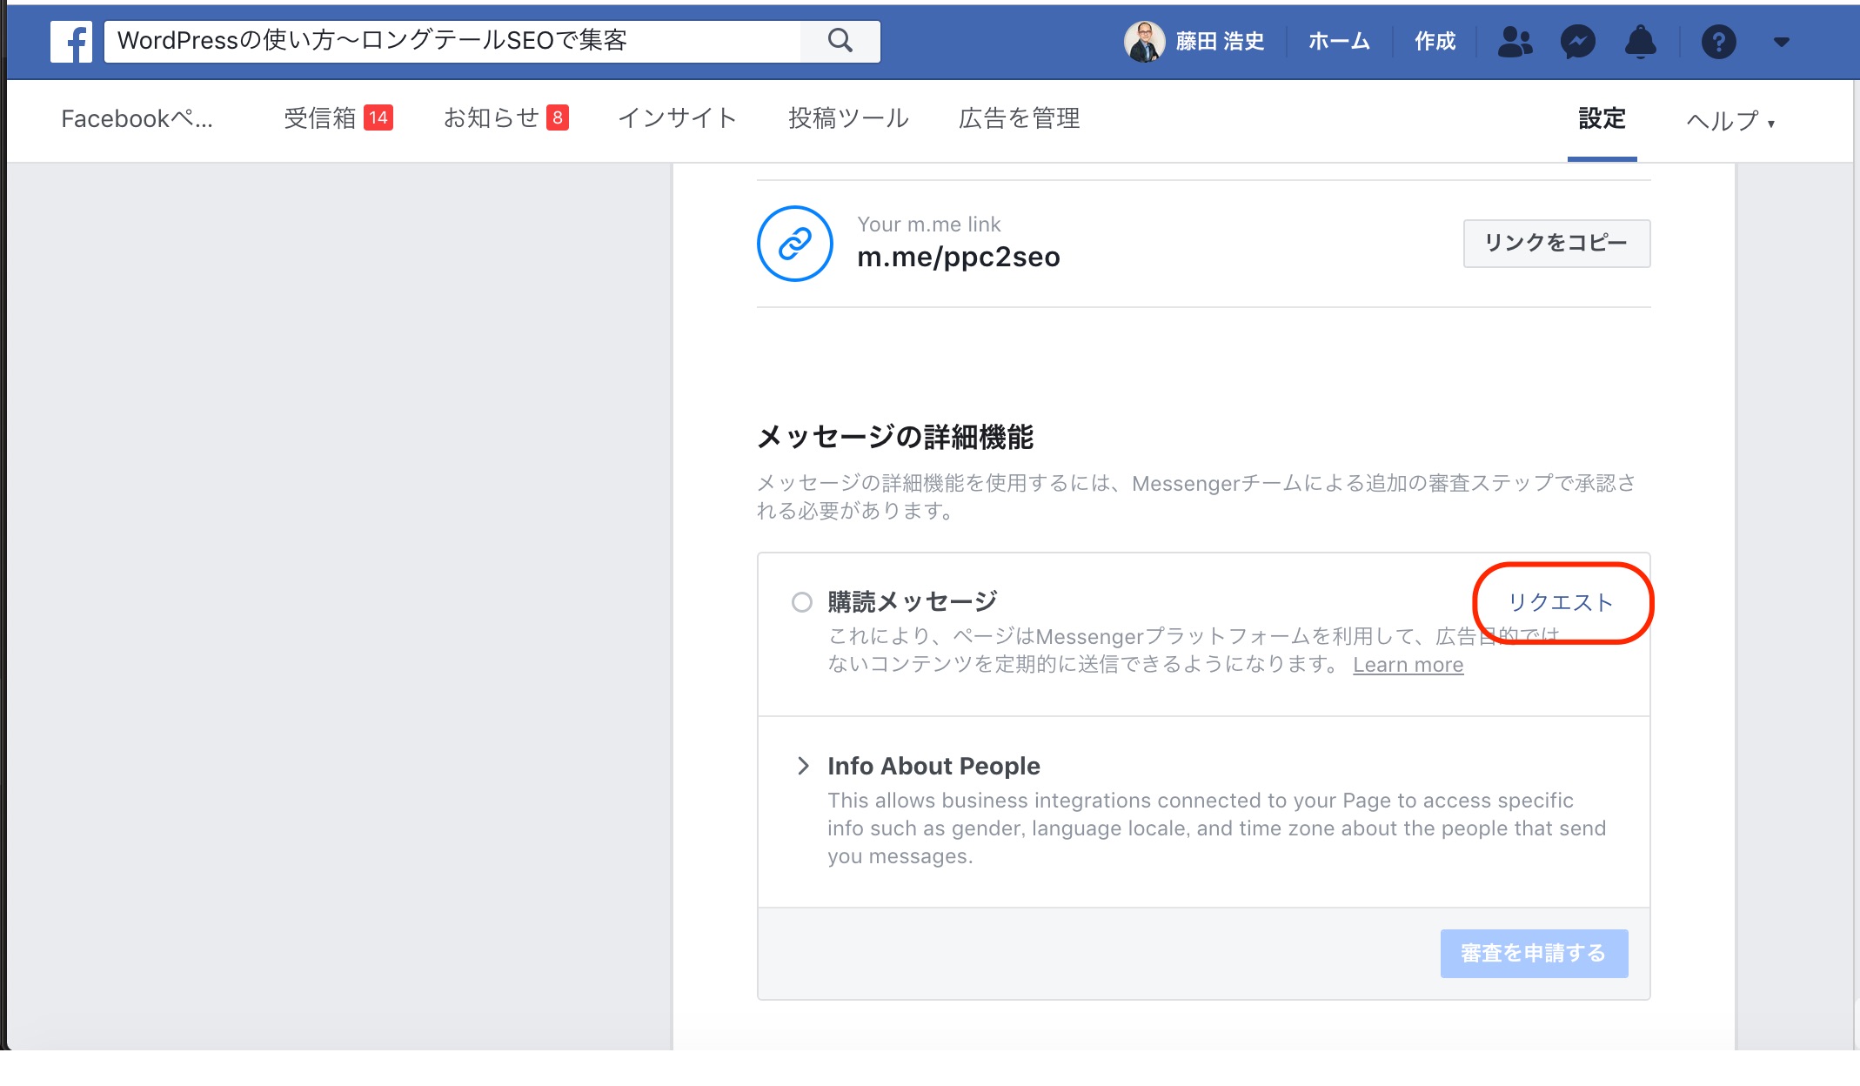Screen dimensions: 1860x1086
Task: Click the リンクをコピー button
Action: [1556, 243]
